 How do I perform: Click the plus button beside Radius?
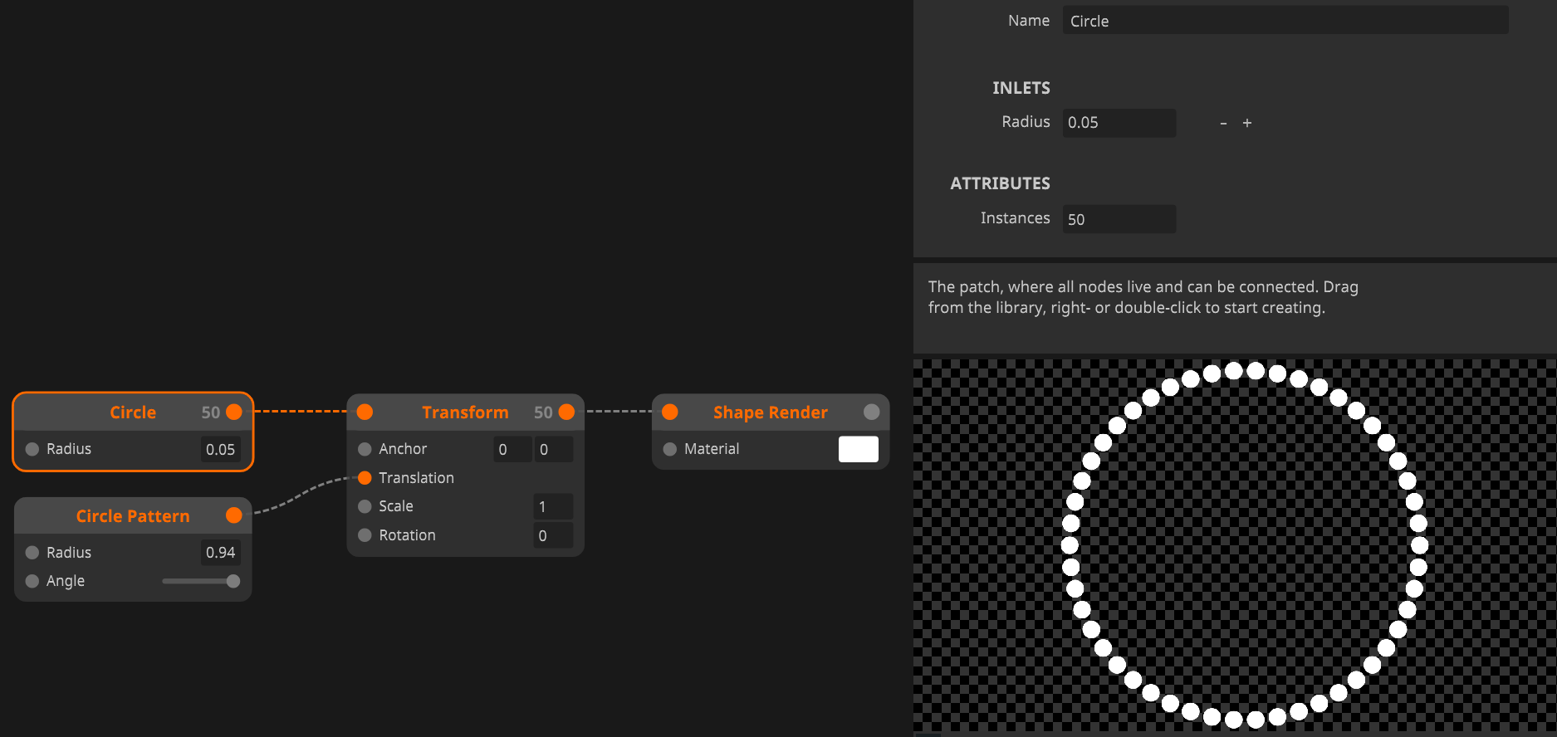tap(1247, 123)
